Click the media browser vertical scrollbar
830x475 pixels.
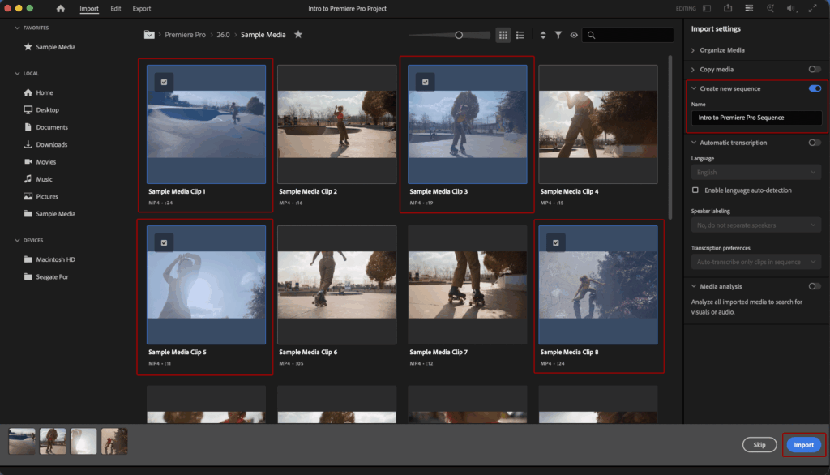[670, 138]
